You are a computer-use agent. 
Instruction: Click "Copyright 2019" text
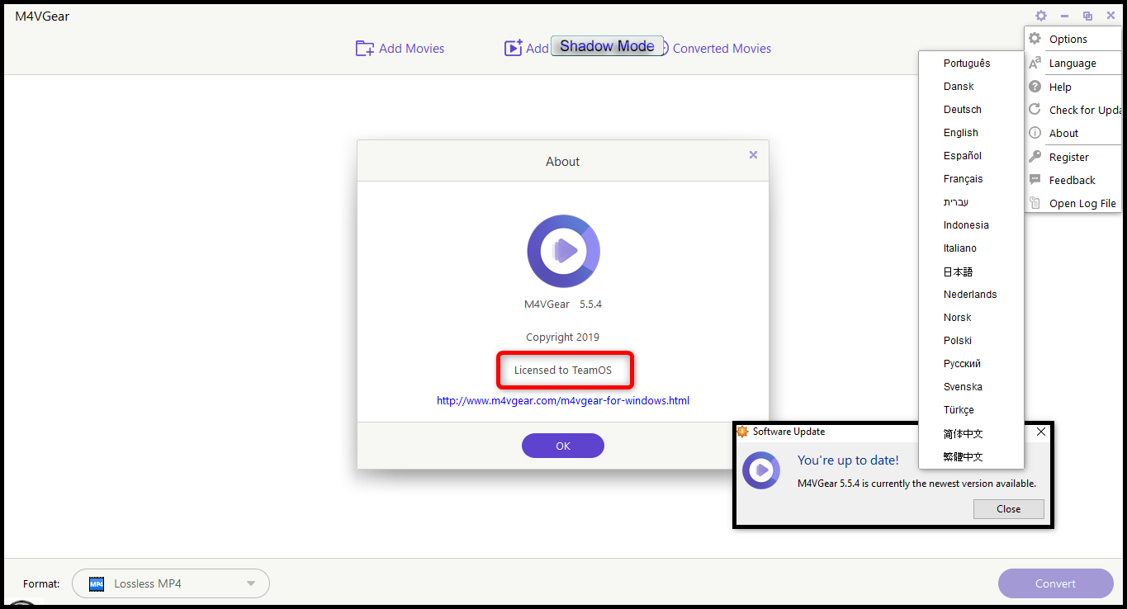pyautogui.click(x=563, y=337)
